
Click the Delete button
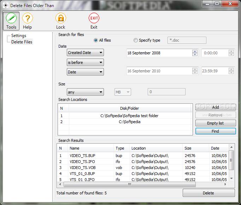click(x=208, y=193)
